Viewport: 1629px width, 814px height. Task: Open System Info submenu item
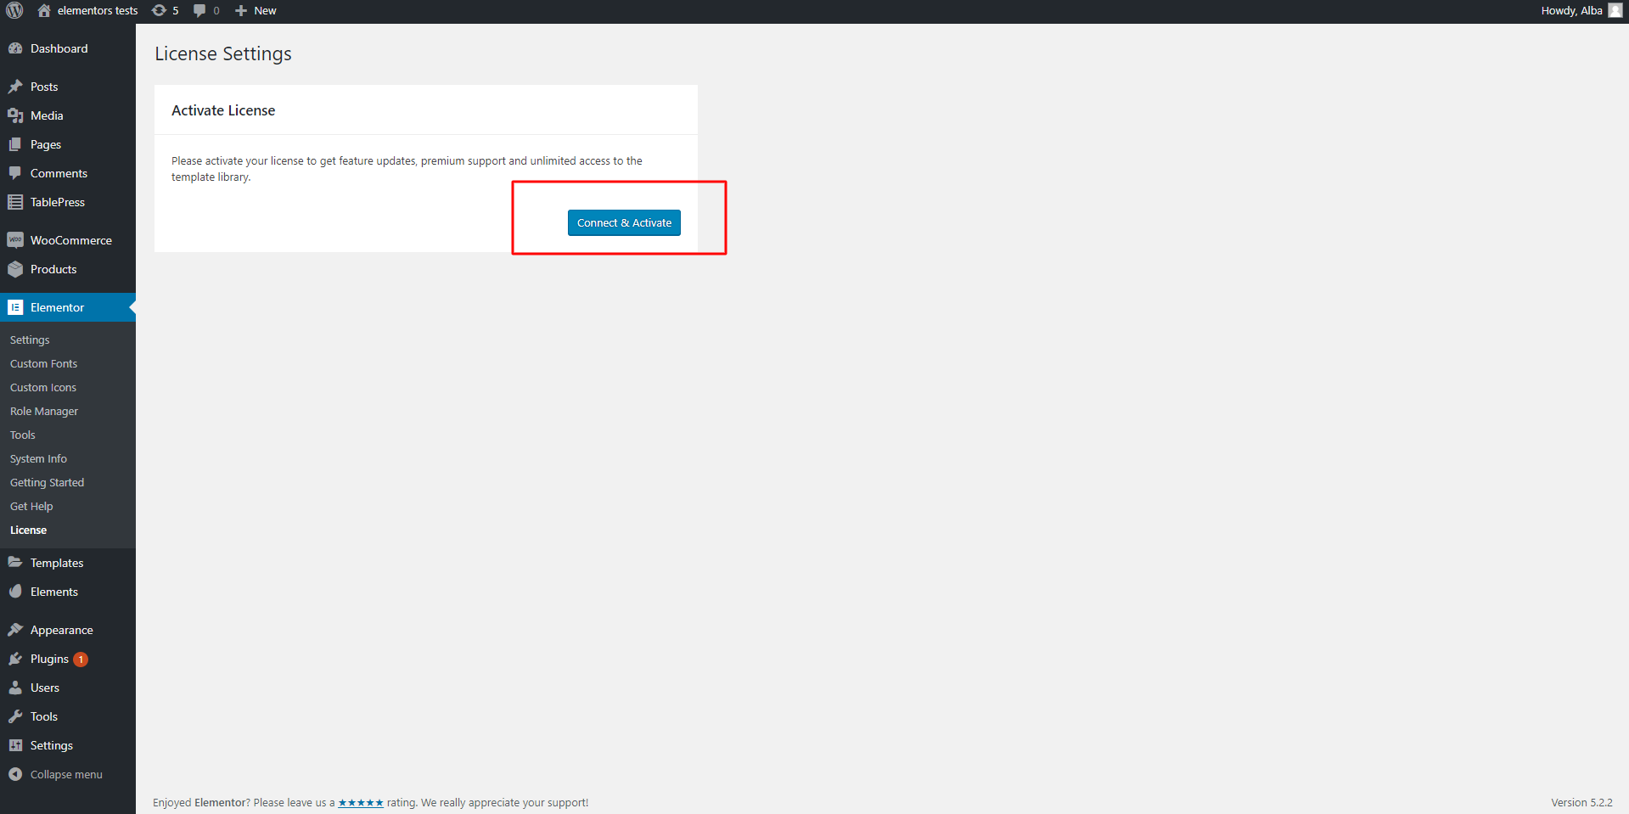point(38,458)
